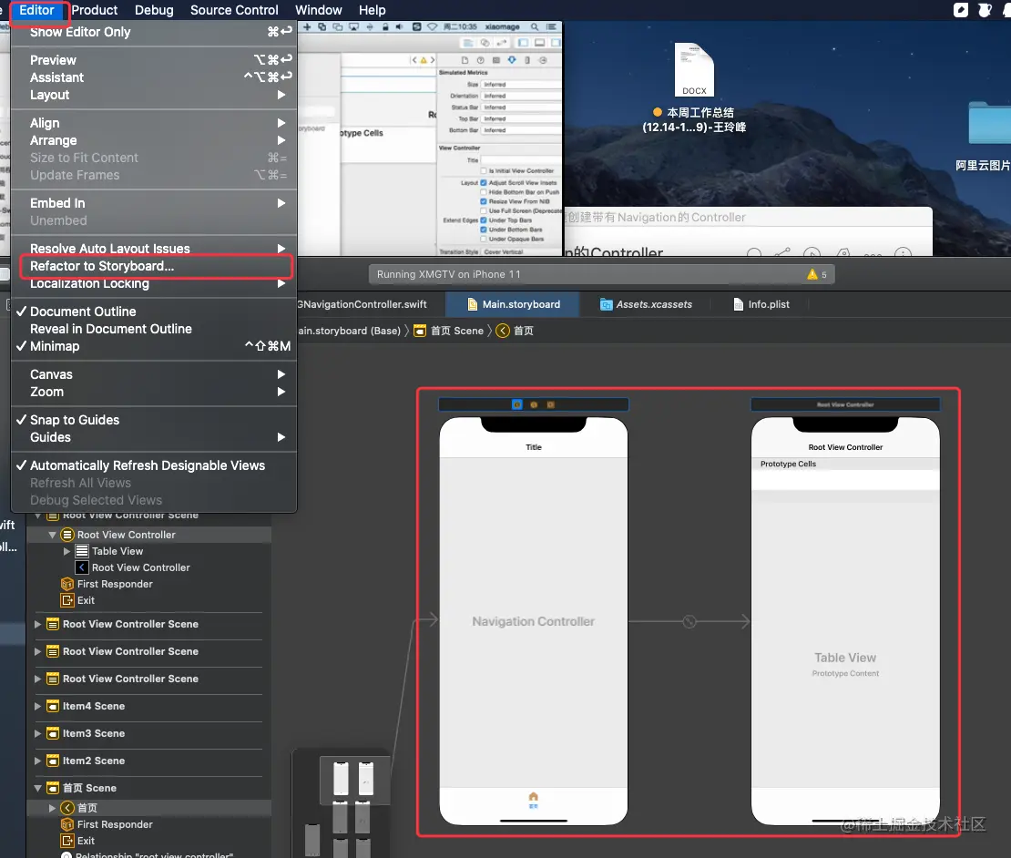Switch to Info.plist tab
Image resolution: width=1011 pixels, height=858 pixels.
click(761, 304)
